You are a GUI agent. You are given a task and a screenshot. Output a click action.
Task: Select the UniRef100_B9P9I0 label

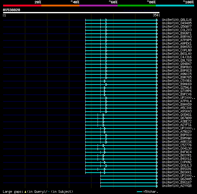(x=177, y=135)
